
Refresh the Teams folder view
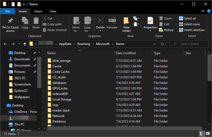click(163, 44)
